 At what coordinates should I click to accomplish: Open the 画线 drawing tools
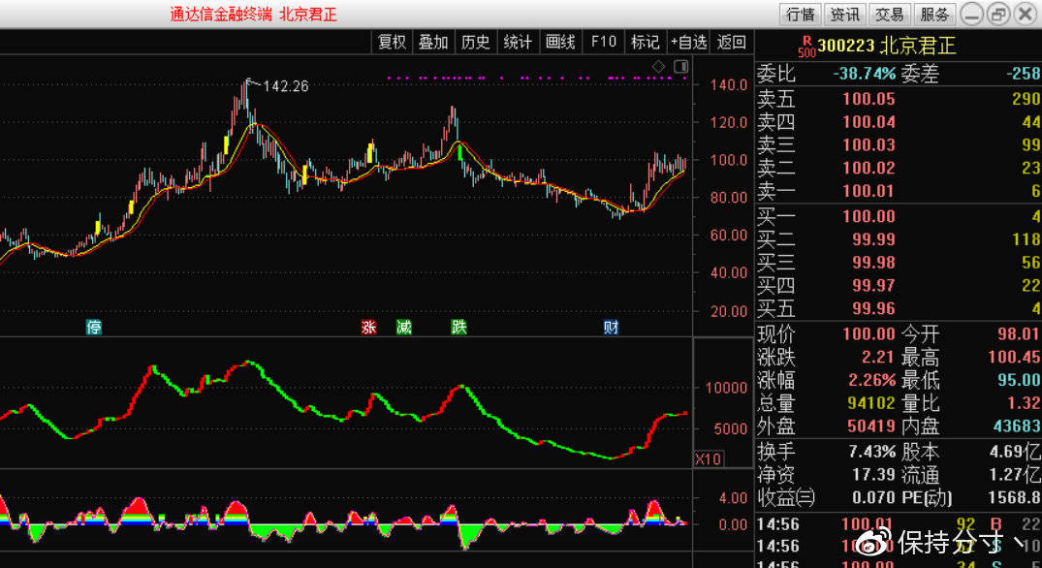point(560,42)
